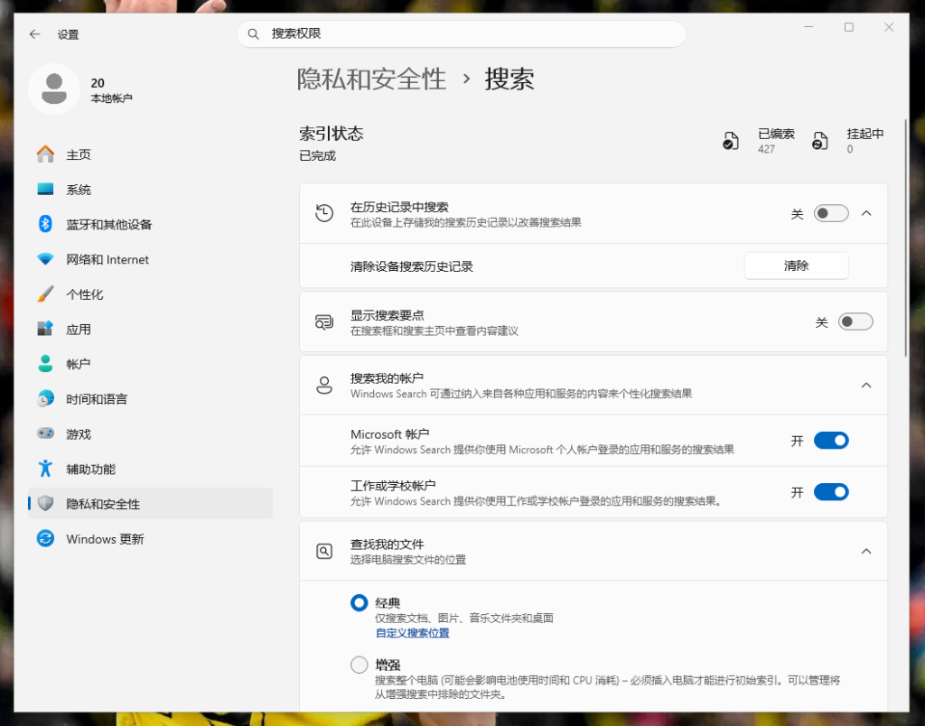The image size is (925, 726).
Task: Click the indexed count 427
Action: (766, 149)
